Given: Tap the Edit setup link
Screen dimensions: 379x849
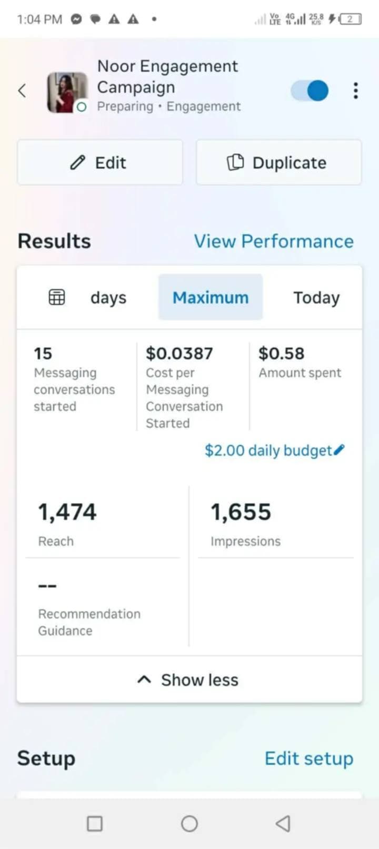Looking at the screenshot, I should [x=309, y=758].
